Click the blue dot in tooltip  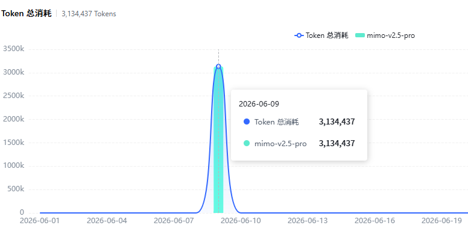(247, 122)
